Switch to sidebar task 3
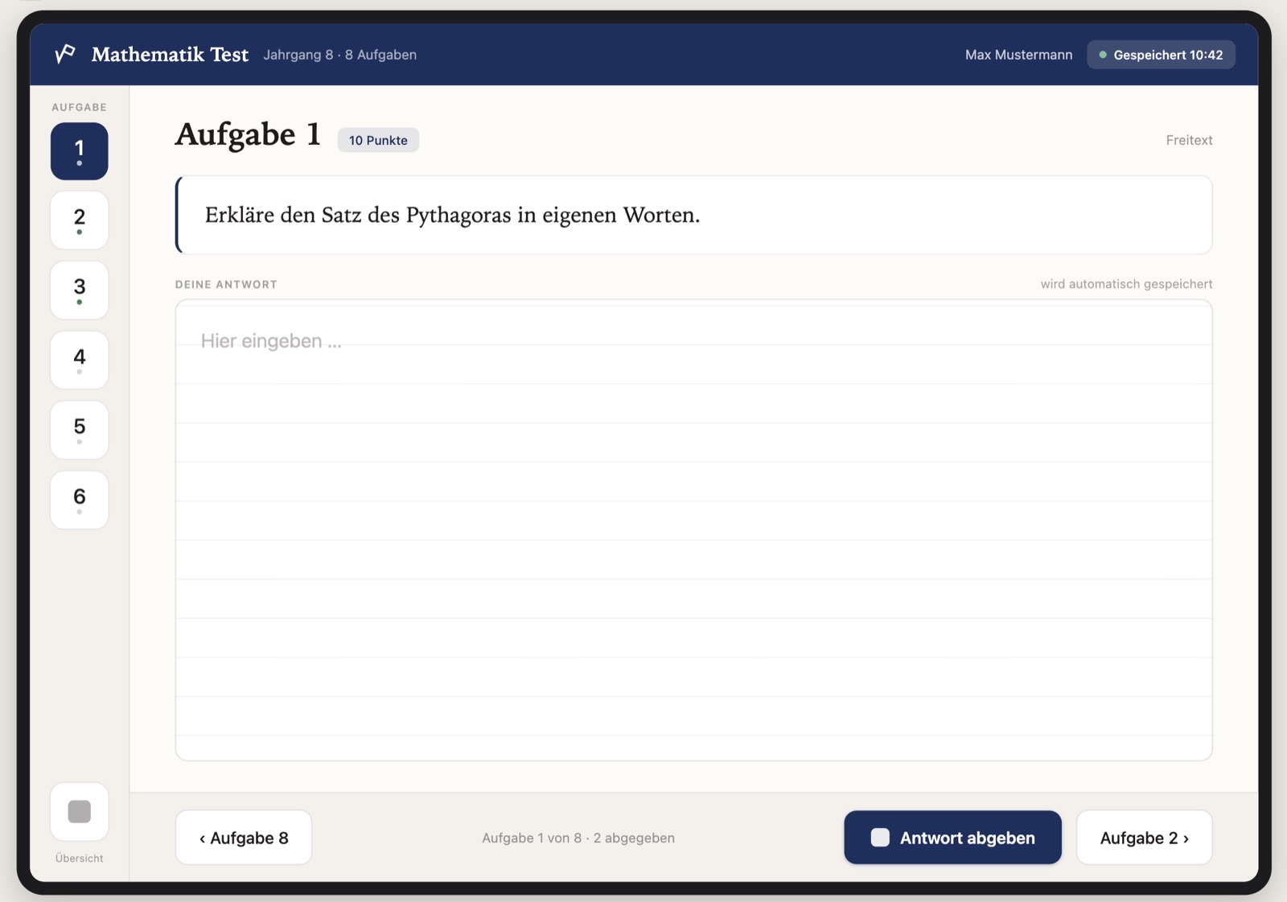 click(x=79, y=290)
